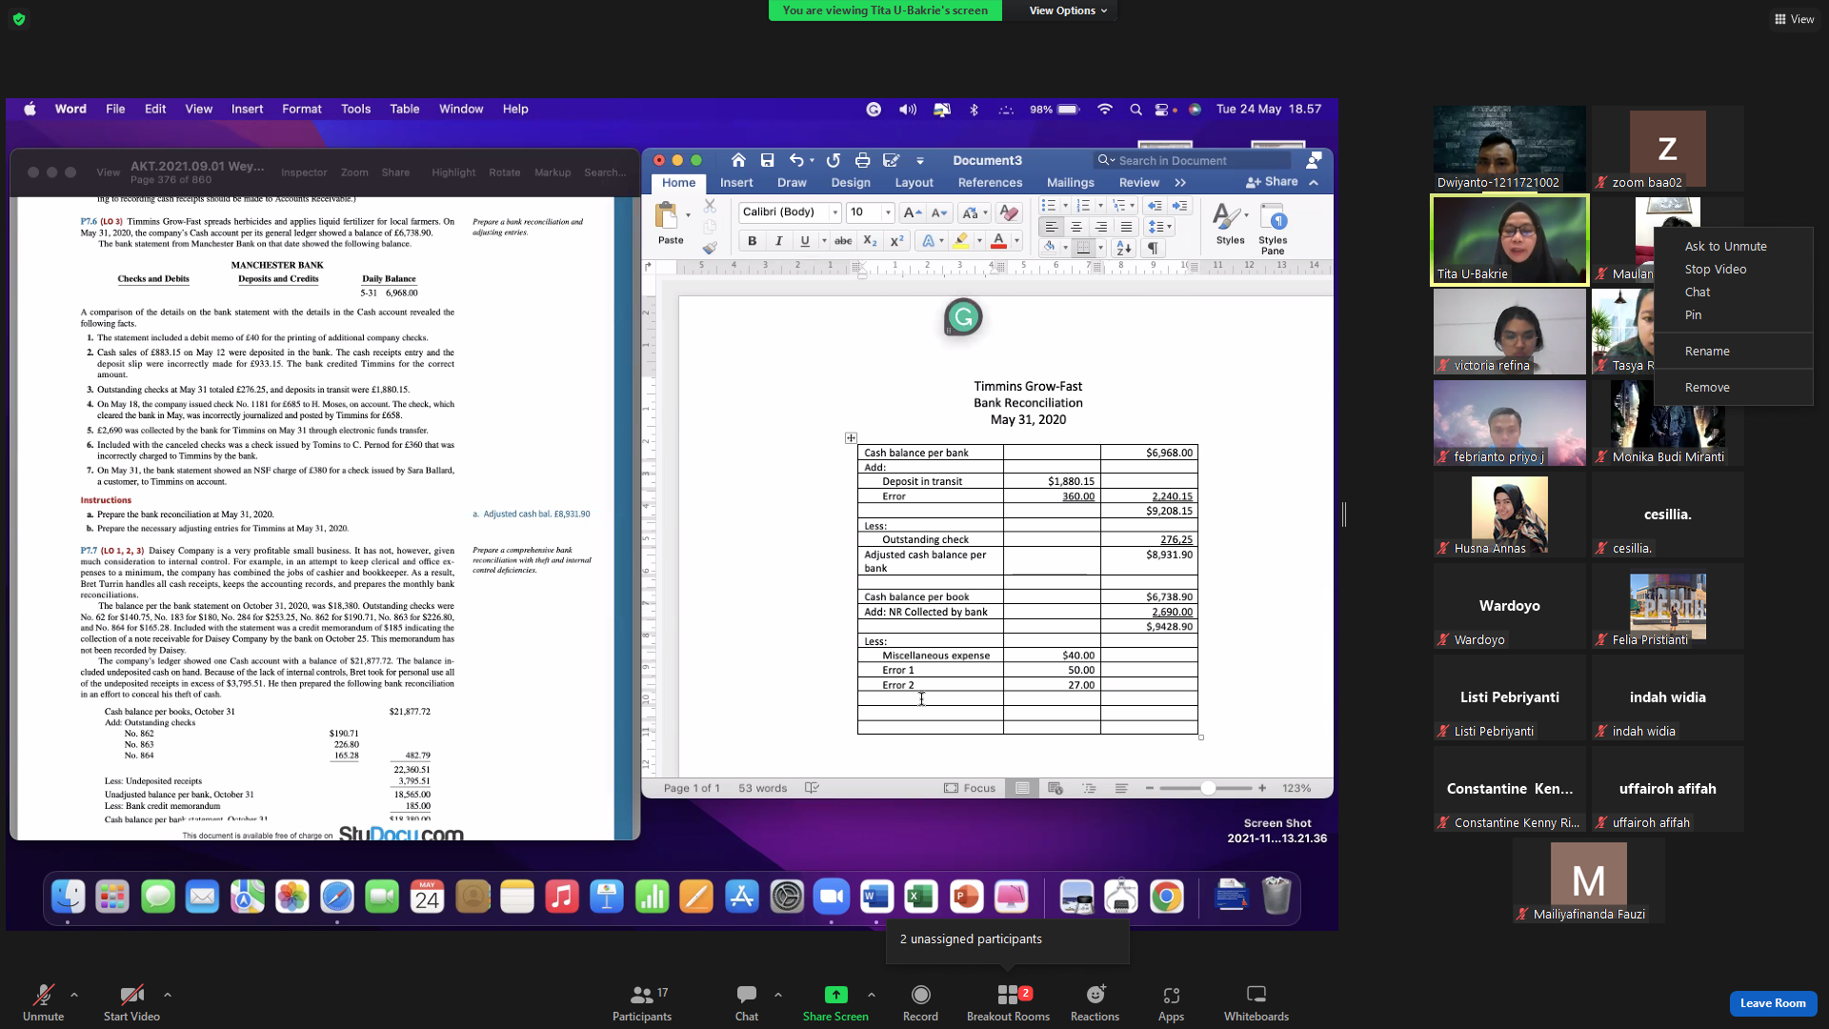
Task: Expand audio options arrow beside Unmute
Action: (74, 995)
